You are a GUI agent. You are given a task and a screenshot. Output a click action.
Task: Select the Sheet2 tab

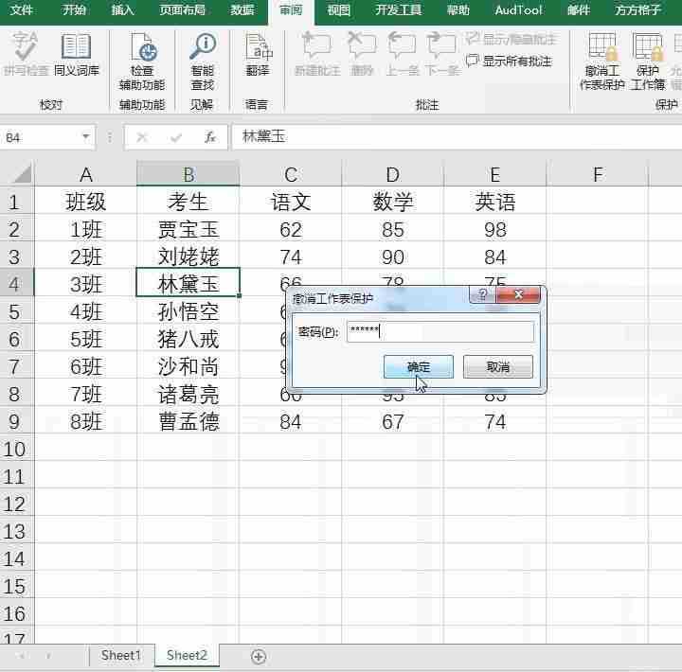pyautogui.click(x=187, y=656)
